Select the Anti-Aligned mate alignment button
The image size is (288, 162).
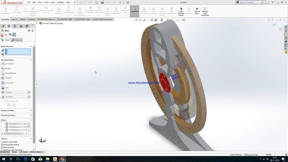pos(14,105)
